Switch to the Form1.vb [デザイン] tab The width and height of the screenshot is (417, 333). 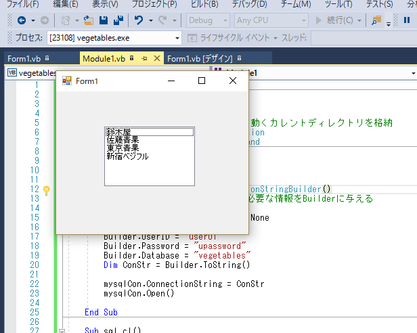(200, 59)
